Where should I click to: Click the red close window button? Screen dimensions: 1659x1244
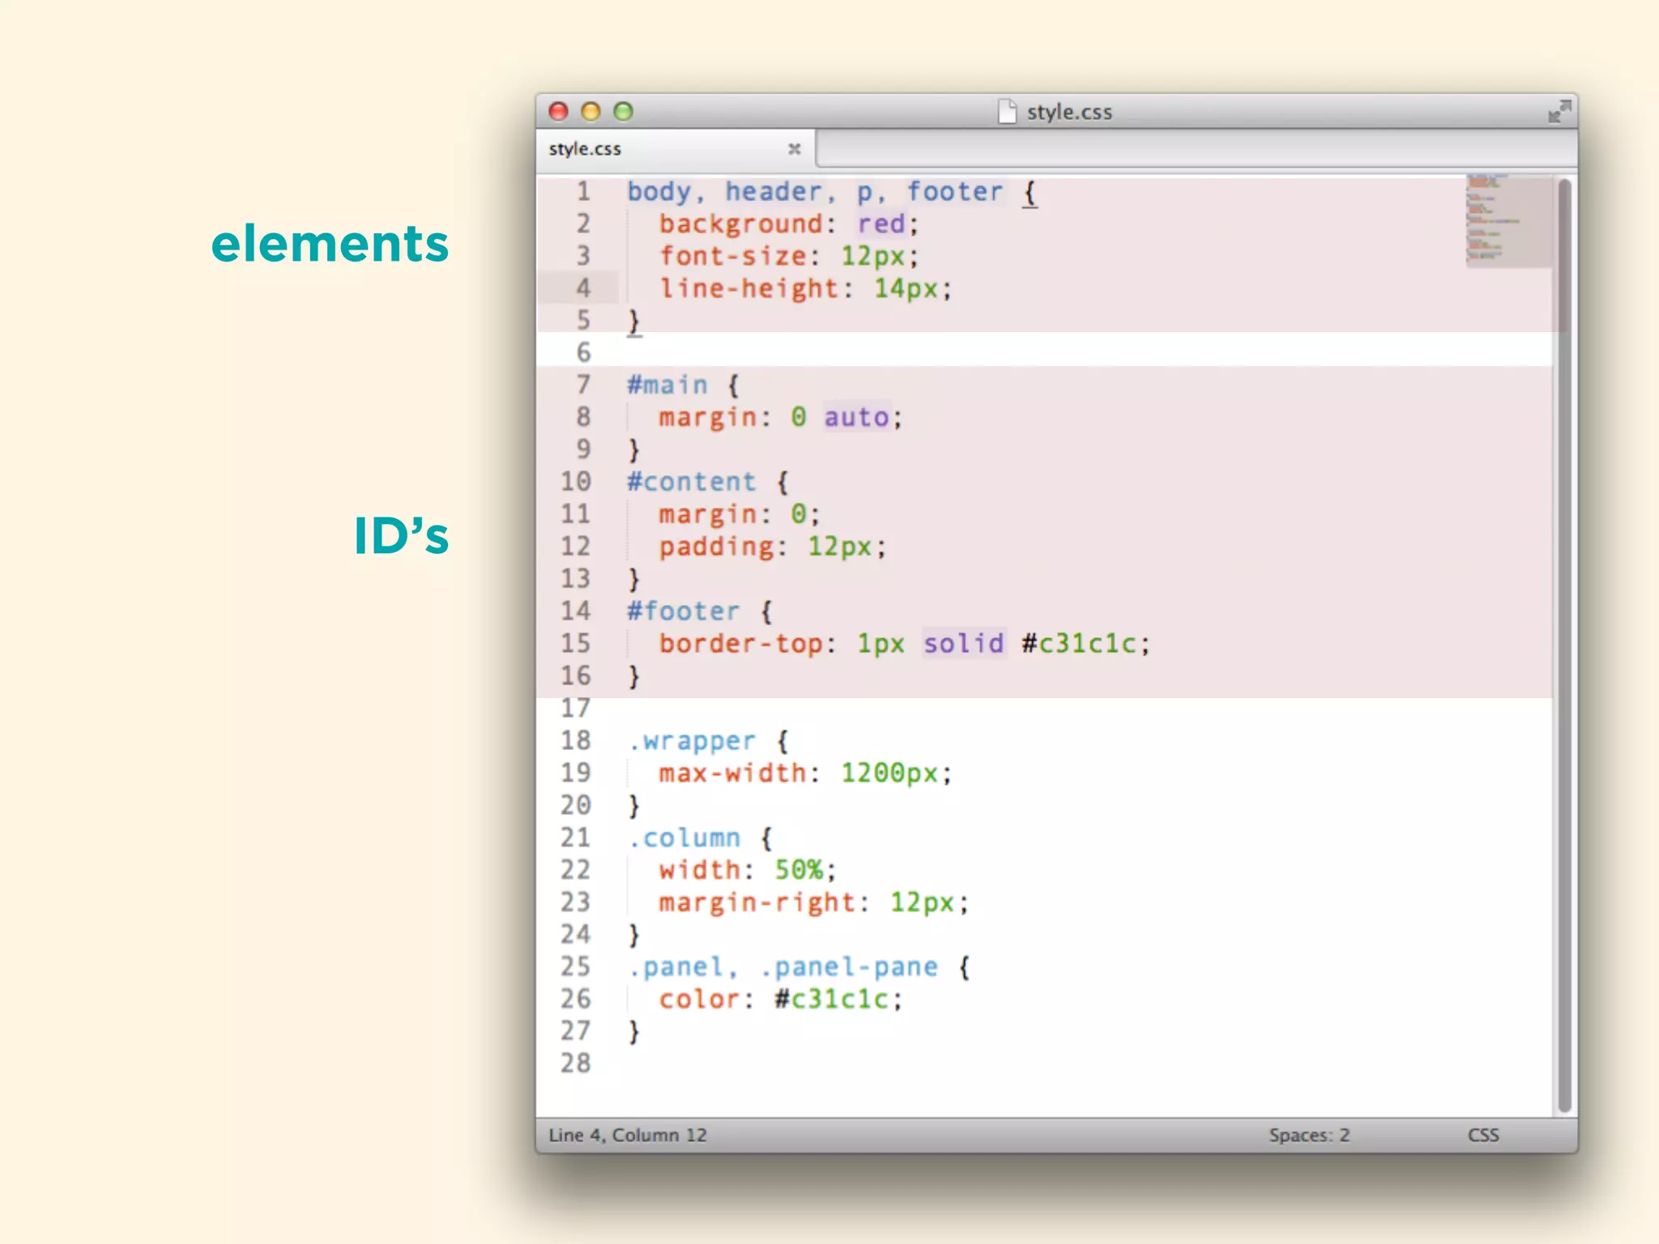click(x=558, y=112)
